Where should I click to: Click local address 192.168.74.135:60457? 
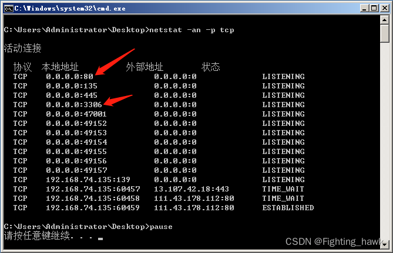[x=93, y=189]
